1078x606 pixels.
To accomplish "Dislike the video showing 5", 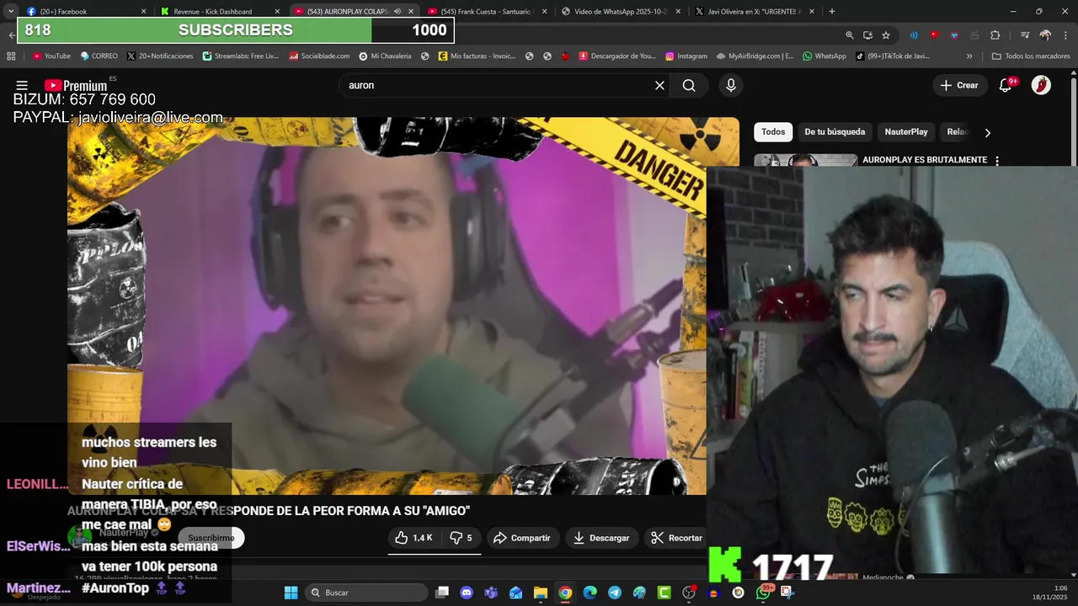I will click(461, 538).
